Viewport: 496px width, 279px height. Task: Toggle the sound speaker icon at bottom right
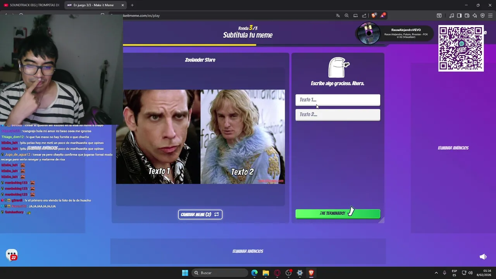tap(483, 257)
